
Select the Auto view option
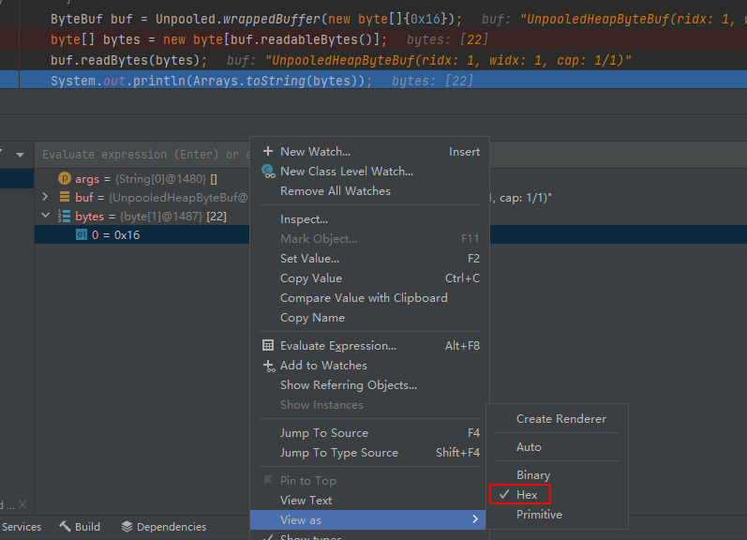point(529,446)
